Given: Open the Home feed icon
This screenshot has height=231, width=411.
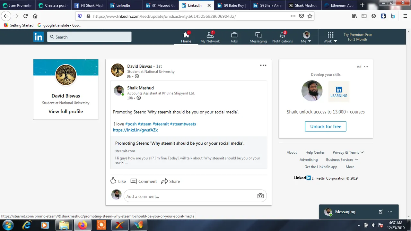Looking at the screenshot, I should 186,35.
